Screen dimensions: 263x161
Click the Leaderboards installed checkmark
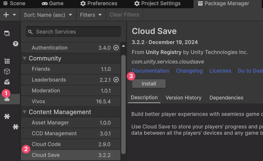(116, 80)
